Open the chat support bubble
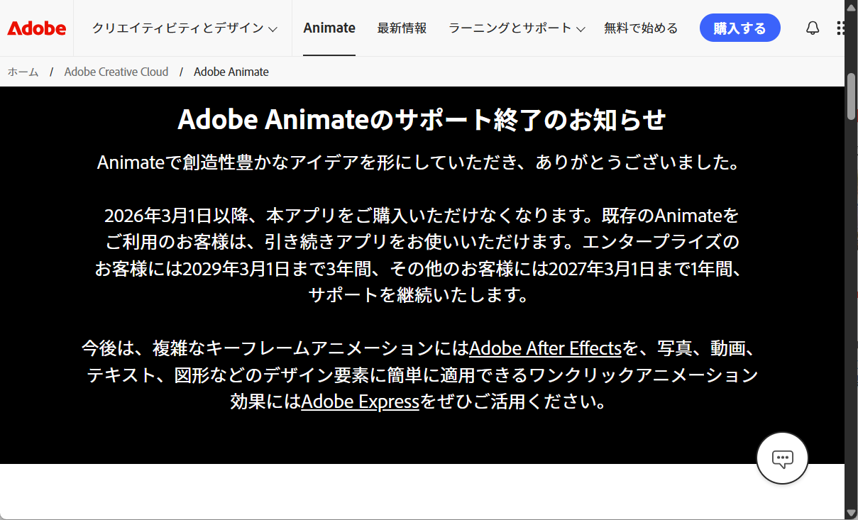The height and width of the screenshot is (520, 858). tap(782, 458)
